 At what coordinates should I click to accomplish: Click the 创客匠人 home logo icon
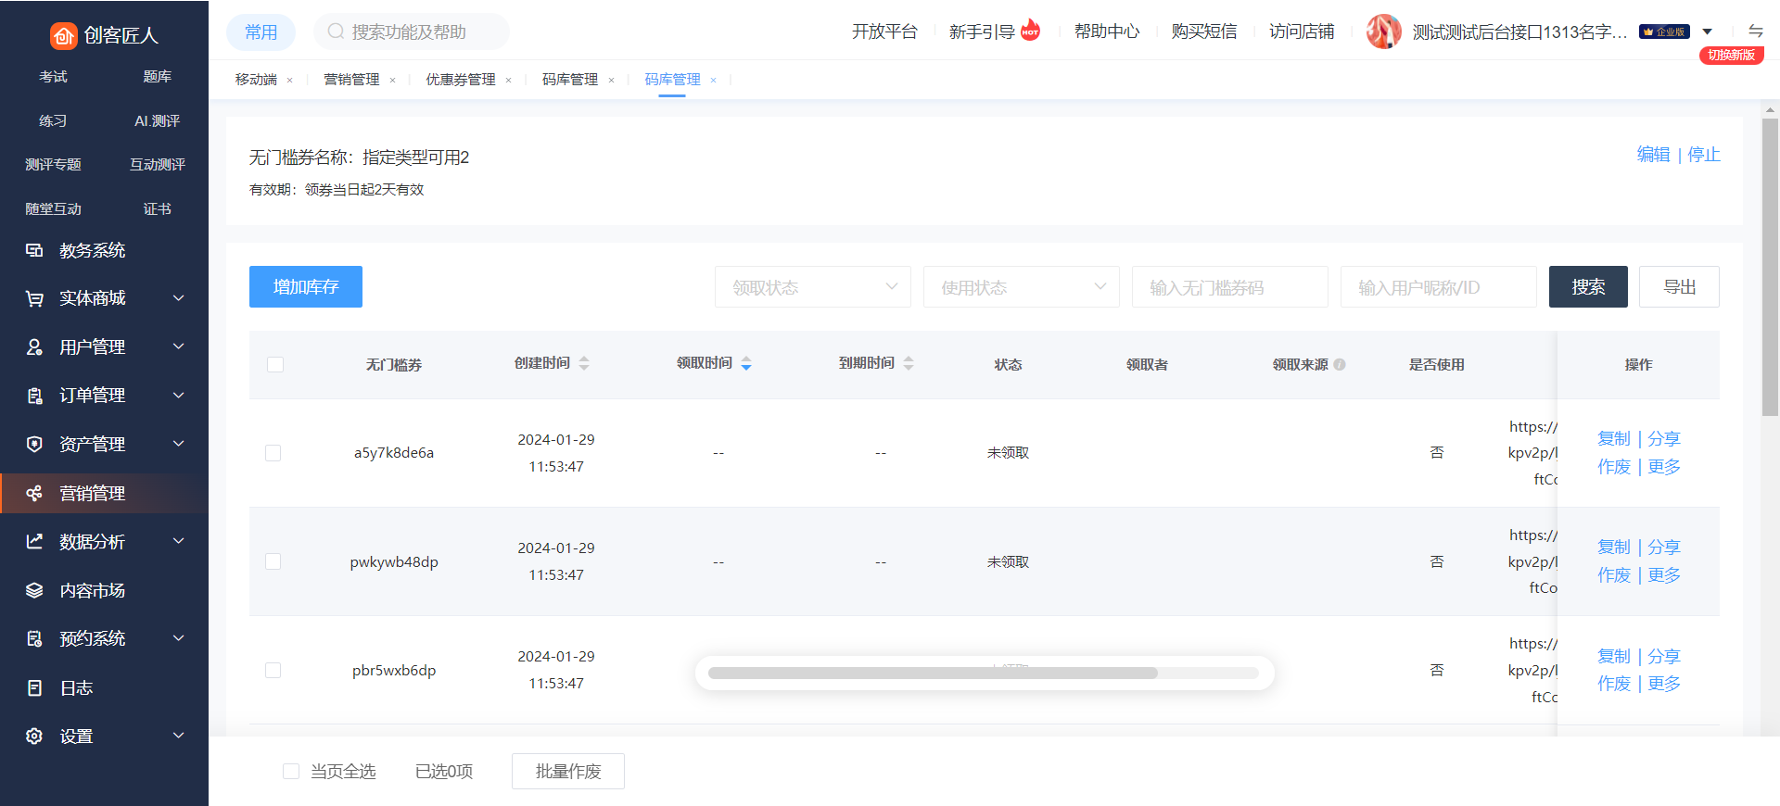63,35
